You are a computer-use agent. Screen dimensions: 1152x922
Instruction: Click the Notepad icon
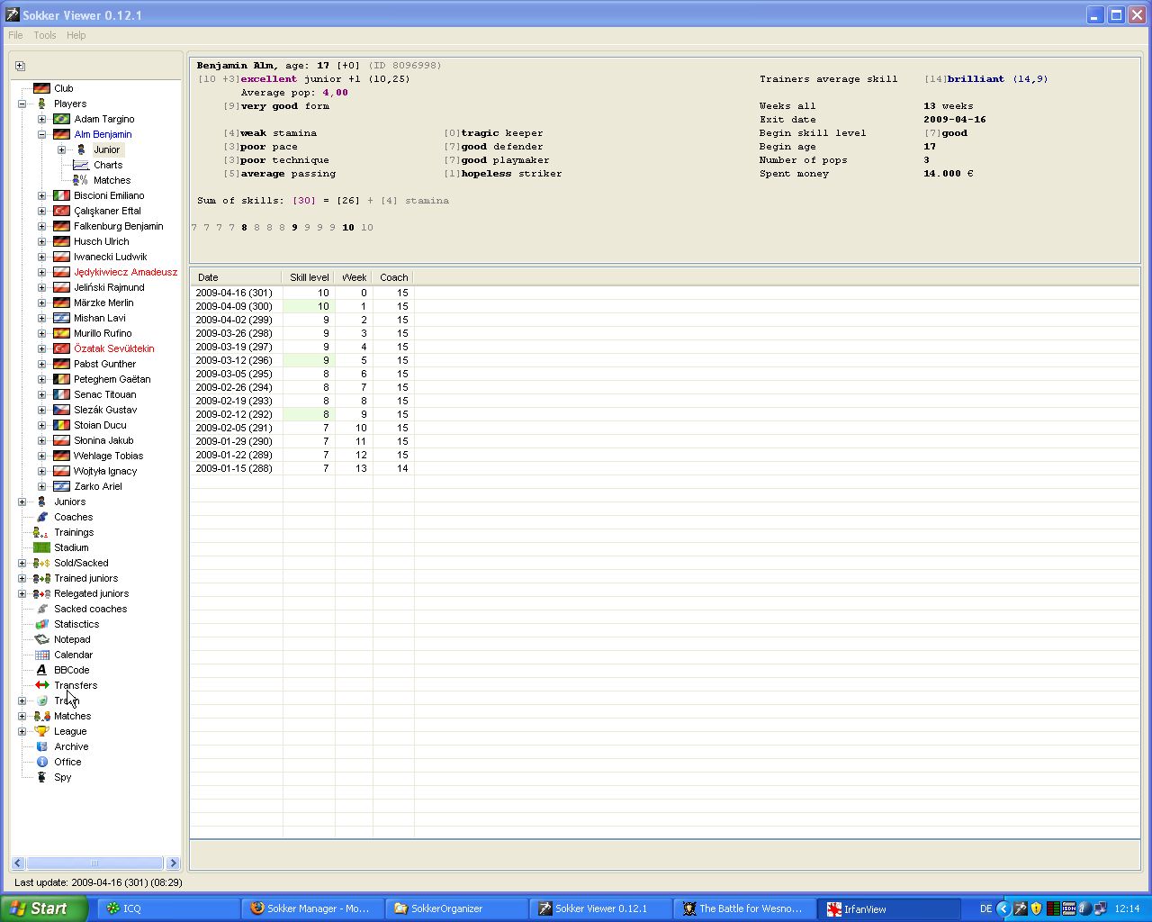click(41, 639)
